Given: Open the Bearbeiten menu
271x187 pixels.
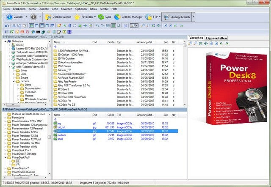Looking at the screenshot, I should pos(19,9).
